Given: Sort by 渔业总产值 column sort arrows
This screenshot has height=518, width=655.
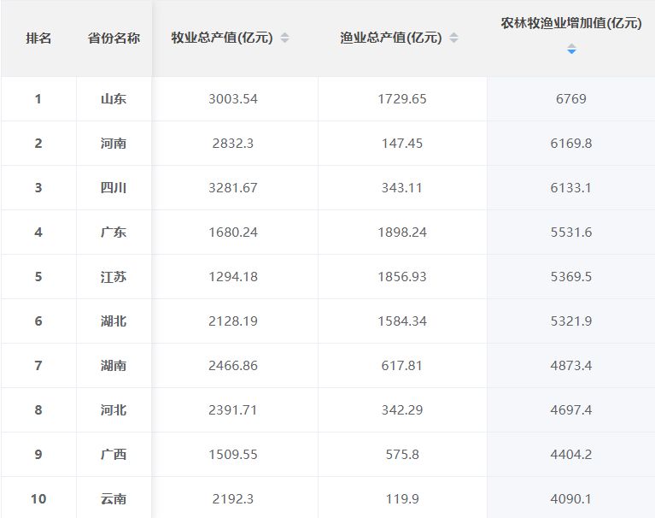Looking at the screenshot, I should click(x=453, y=38).
